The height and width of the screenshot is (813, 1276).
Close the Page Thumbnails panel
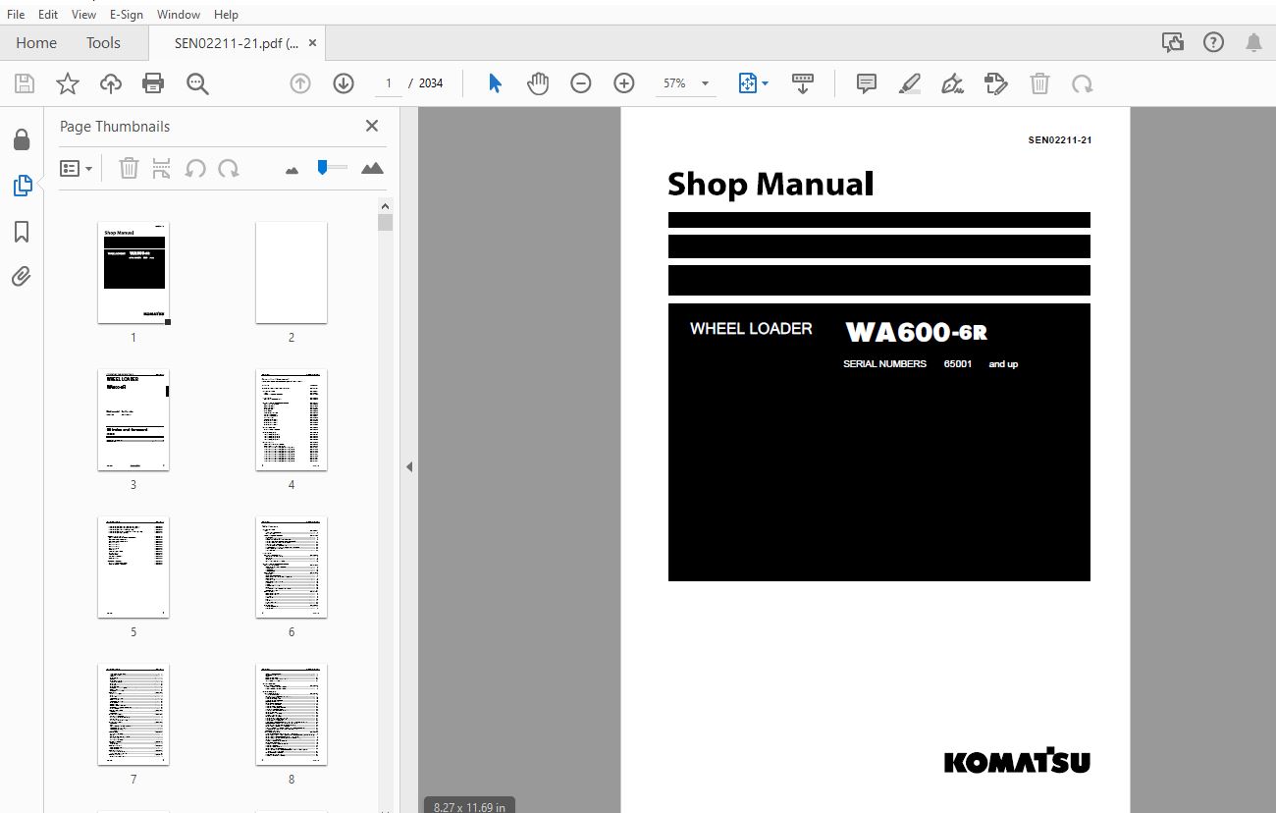(x=372, y=126)
